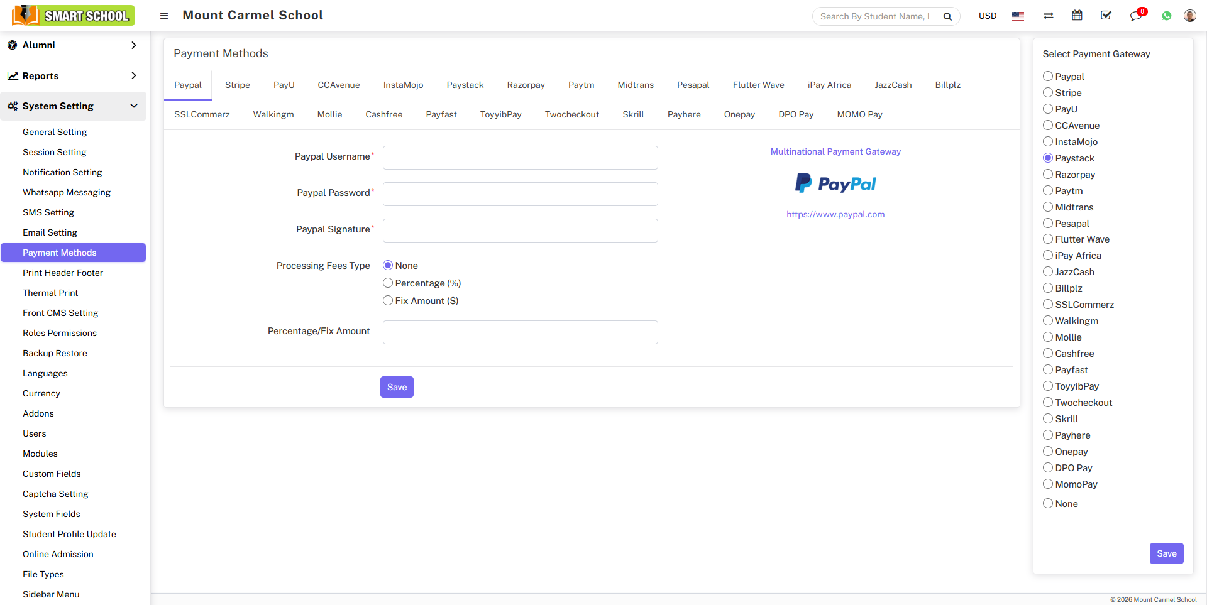The height and width of the screenshot is (605, 1207).
Task: Open the calendar icon in header
Action: (x=1077, y=16)
